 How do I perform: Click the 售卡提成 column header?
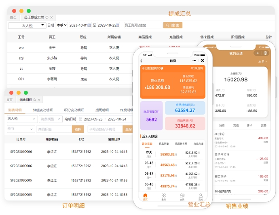point(207,37)
